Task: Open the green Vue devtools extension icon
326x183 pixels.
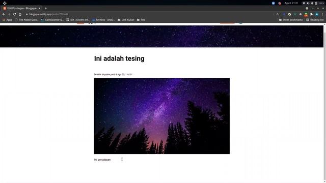Action: click(295, 14)
